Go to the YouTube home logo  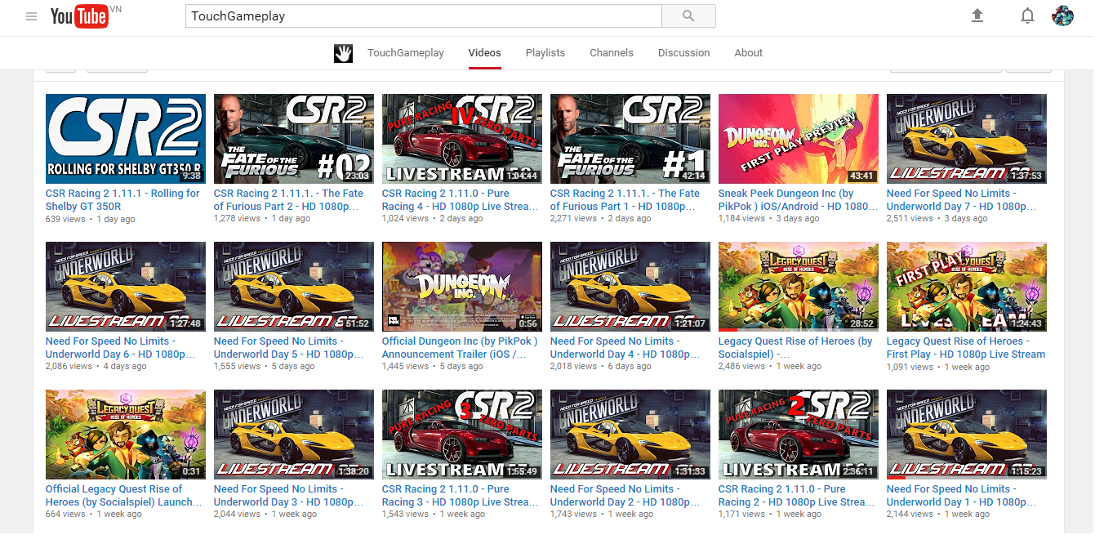79,16
